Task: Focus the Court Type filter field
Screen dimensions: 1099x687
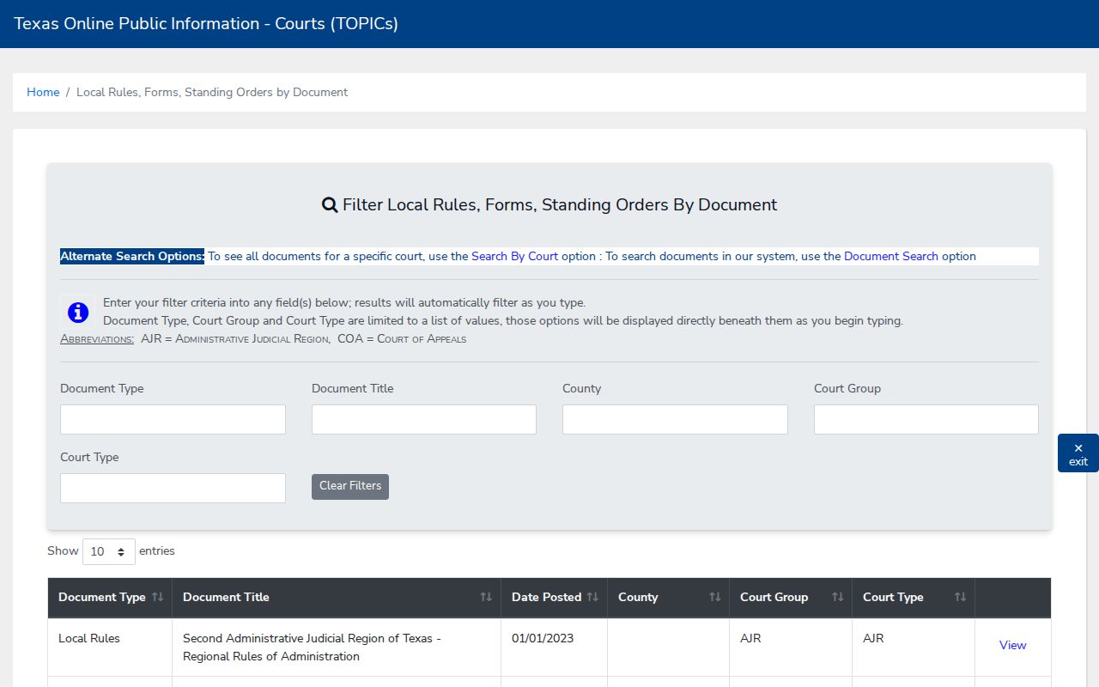Action: [173, 488]
